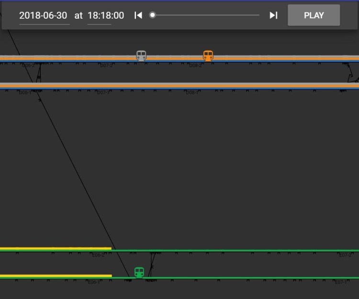Click the D07-2 track label

coord(106,66)
